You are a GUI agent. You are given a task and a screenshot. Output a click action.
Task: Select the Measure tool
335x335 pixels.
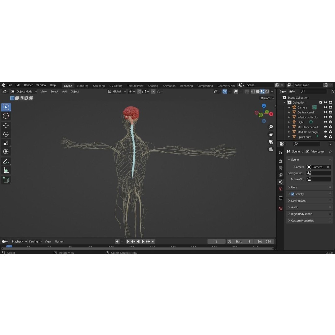tap(6, 170)
